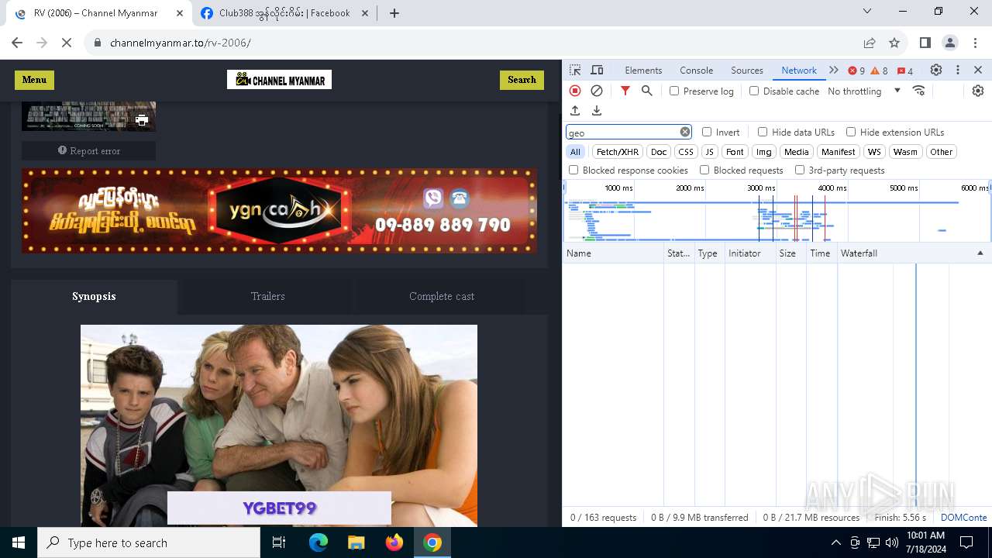Switch to the Console tab

(x=696, y=70)
